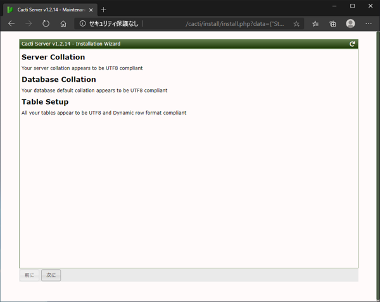
Task: Click the Server Collation heading
Action: [x=53, y=57]
